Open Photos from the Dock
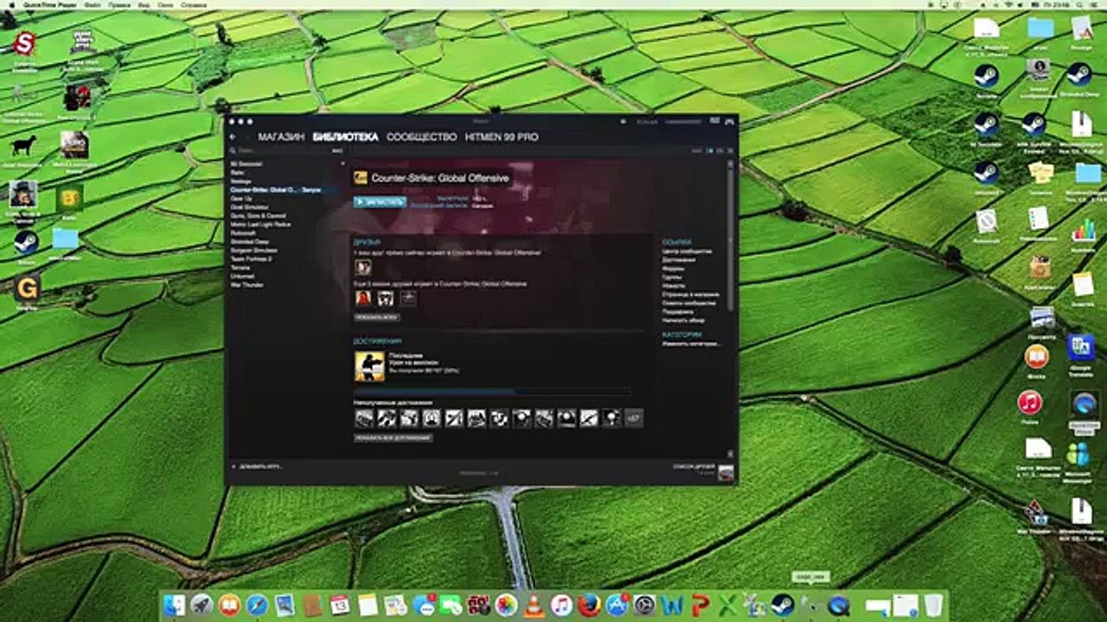 click(507, 605)
